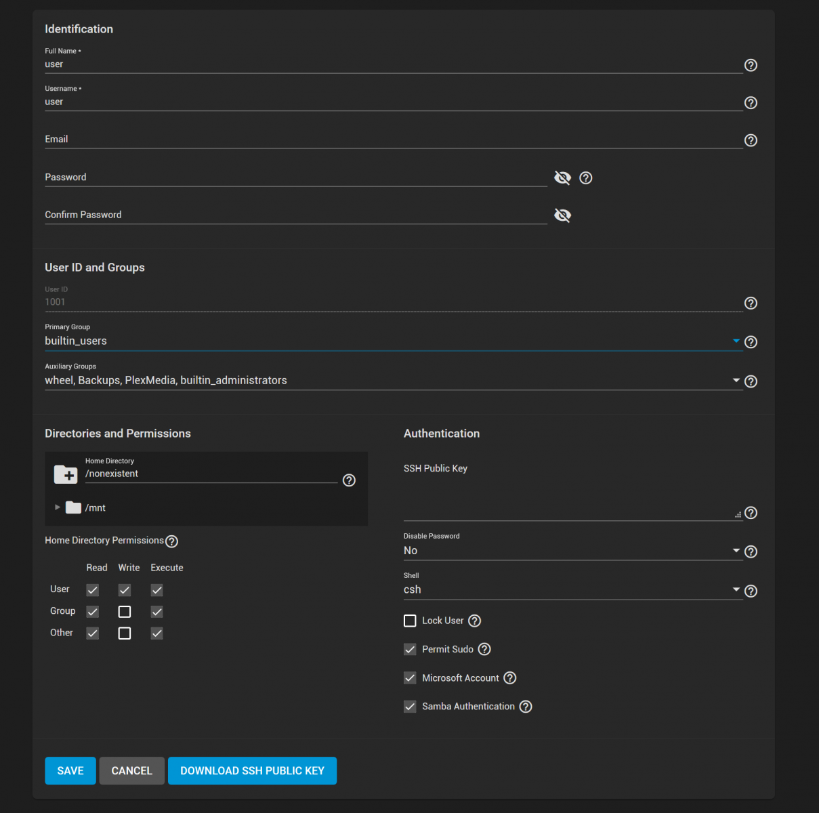
Task: Save the user settings
Action: coord(70,771)
